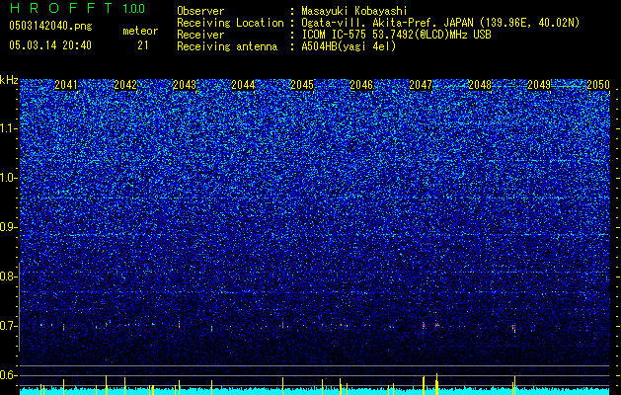
Task: Click the 2044 time marker
Action: coord(243,85)
